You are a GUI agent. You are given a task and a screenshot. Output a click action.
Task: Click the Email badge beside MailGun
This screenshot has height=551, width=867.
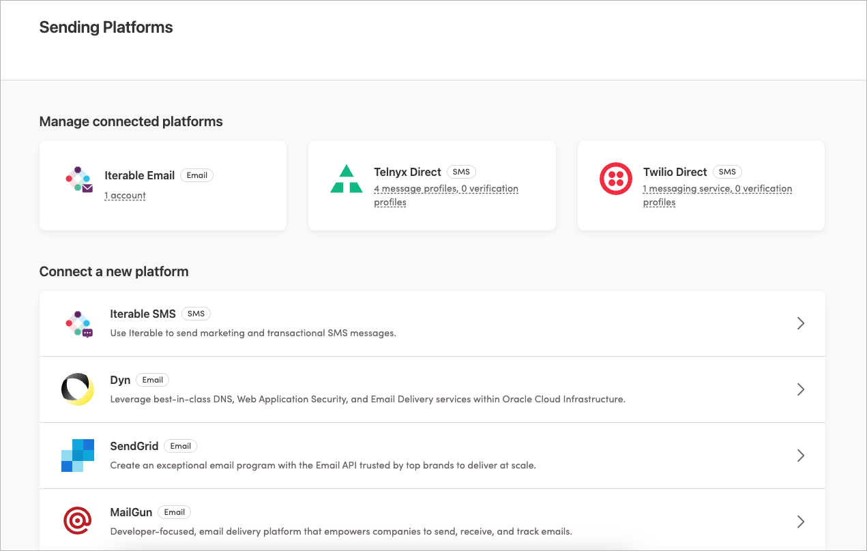pos(175,512)
